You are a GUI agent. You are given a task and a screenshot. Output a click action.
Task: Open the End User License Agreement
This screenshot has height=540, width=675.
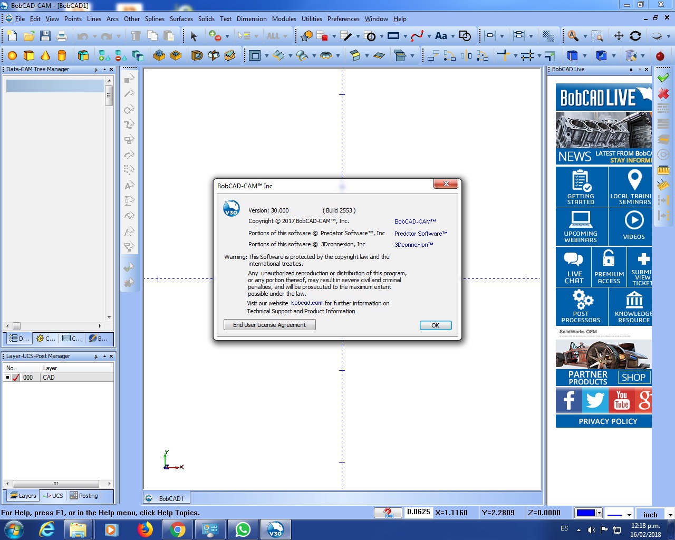269,325
